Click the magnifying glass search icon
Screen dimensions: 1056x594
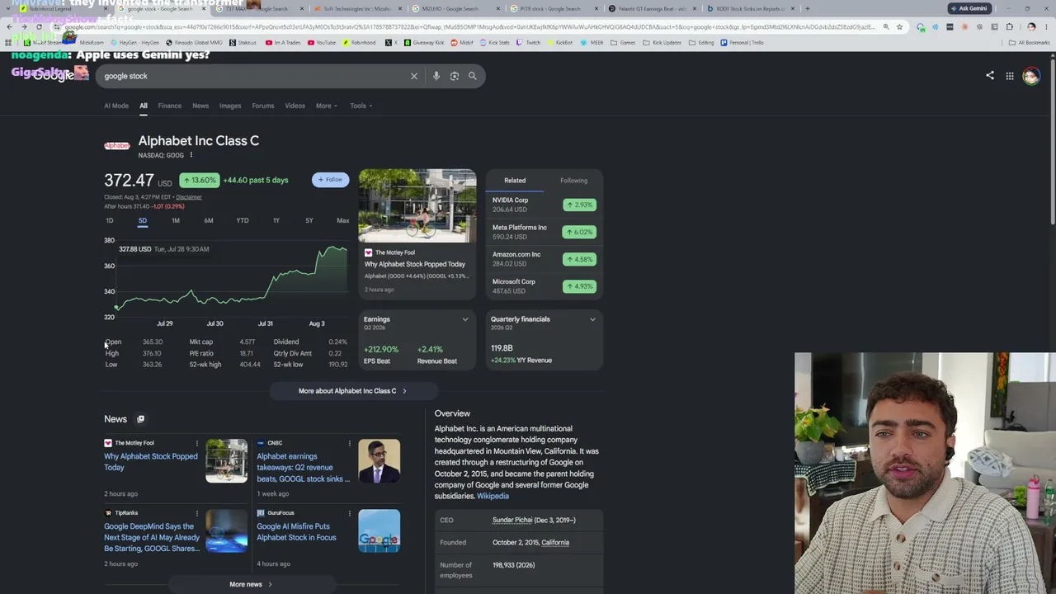pyautogui.click(x=473, y=76)
